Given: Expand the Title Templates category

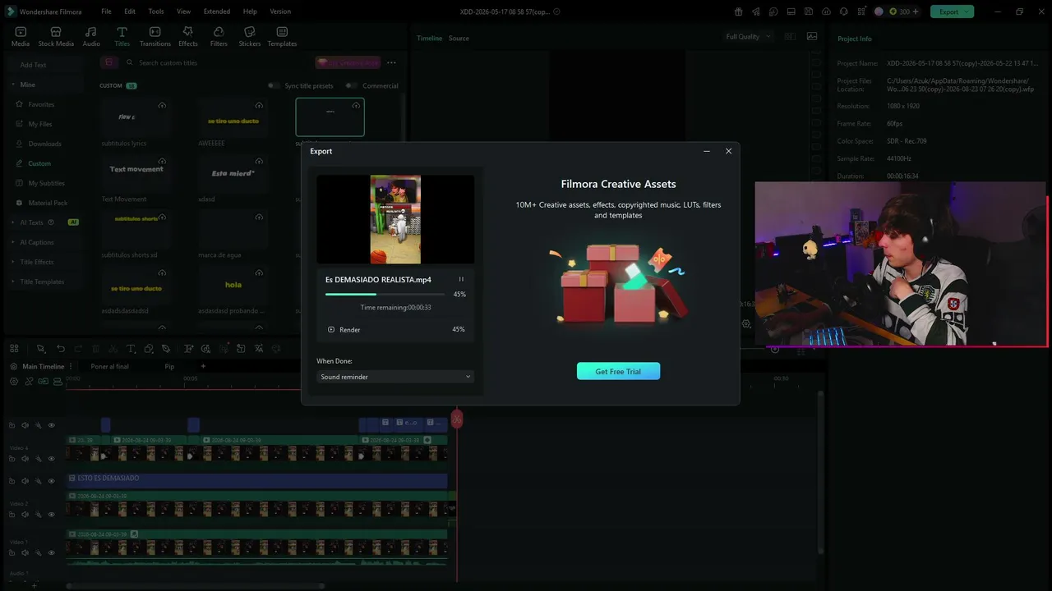Looking at the screenshot, I should (x=13, y=282).
